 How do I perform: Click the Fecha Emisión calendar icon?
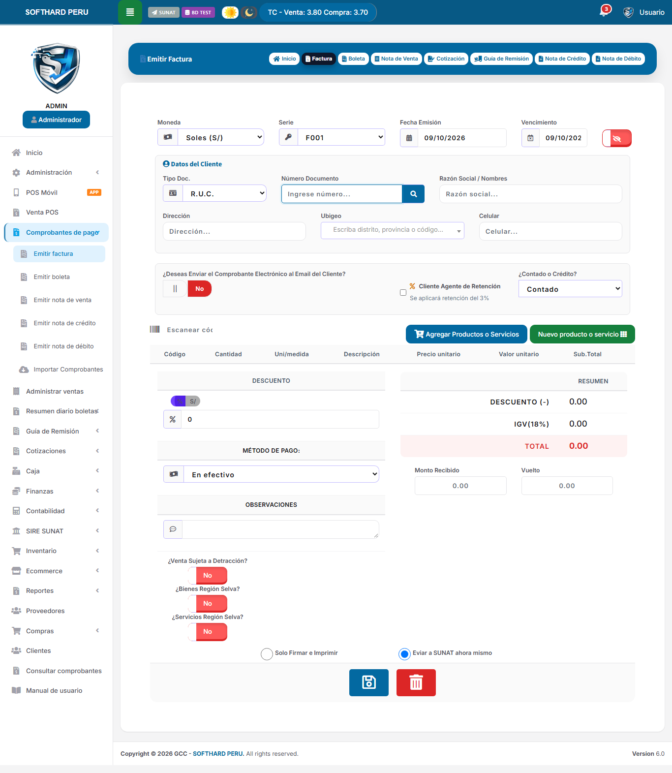tap(409, 138)
